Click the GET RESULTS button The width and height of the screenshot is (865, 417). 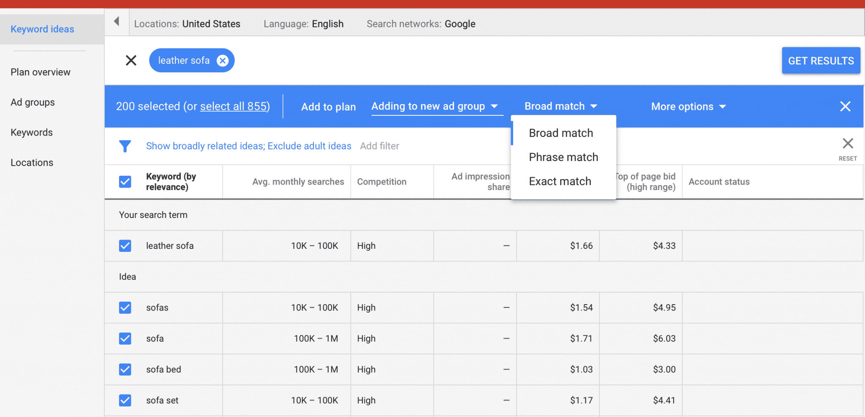point(821,61)
